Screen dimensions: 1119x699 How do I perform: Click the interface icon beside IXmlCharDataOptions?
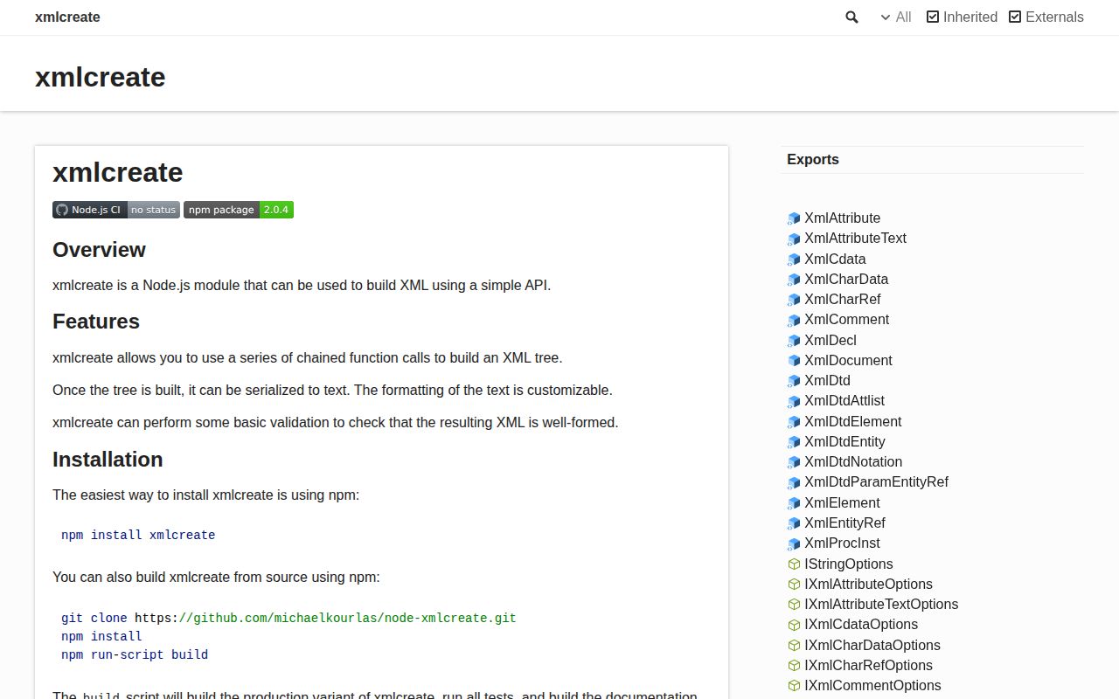click(x=794, y=646)
